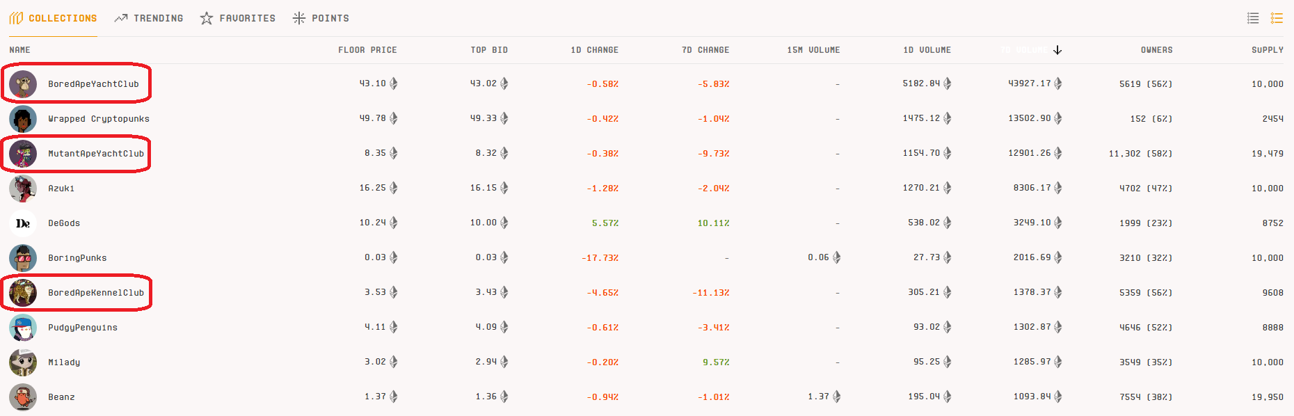The image size is (1294, 416).
Task: Go to the Points tab
Action: (321, 18)
